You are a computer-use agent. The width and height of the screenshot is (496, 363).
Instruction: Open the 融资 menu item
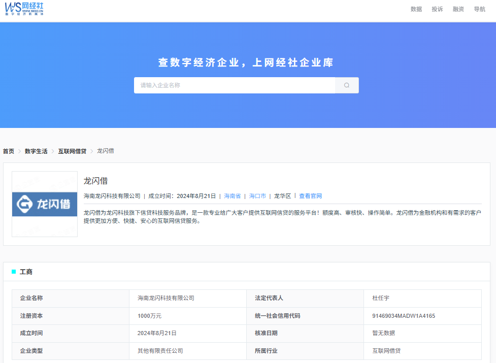[x=458, y=9]
